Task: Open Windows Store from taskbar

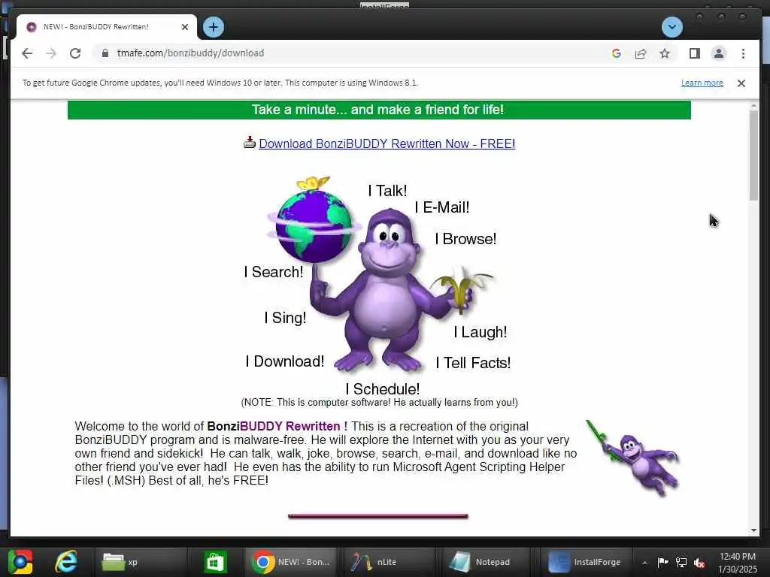Action: pos(214,562)
